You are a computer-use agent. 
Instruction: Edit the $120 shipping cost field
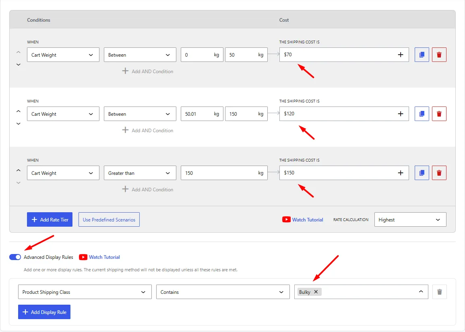(x=344, y=114)
